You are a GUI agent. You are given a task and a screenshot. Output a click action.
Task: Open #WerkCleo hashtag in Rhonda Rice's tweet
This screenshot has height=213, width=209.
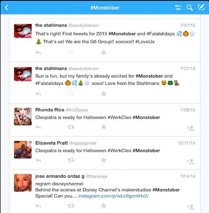(x=120, y=118)
